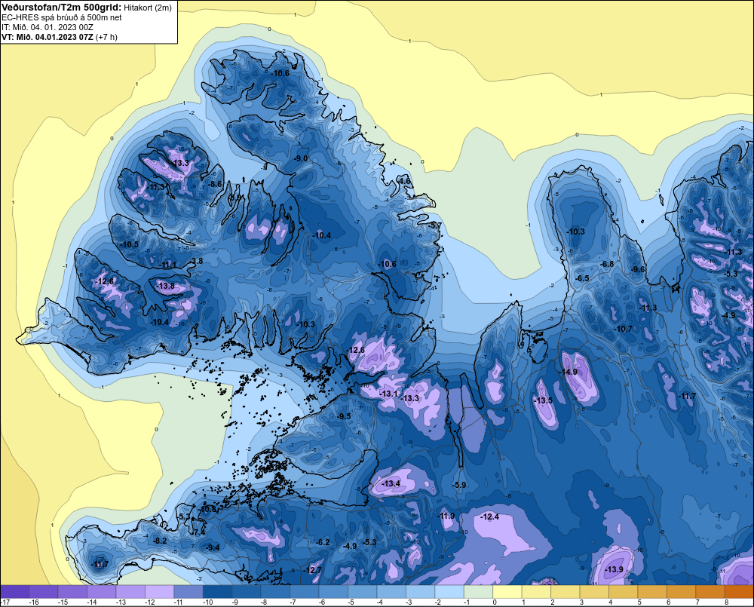
Task: Click legend swatch between -12 and -11
Action: click(160, 591)
